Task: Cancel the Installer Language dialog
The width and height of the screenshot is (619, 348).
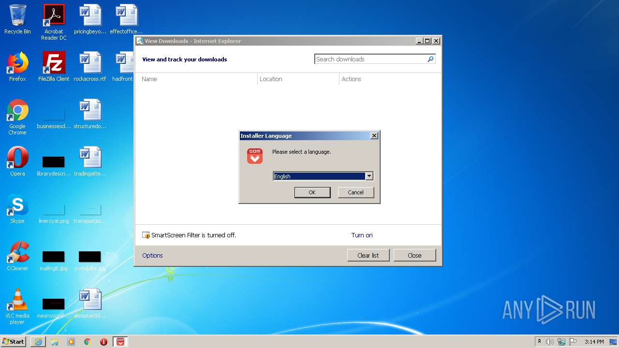Action: coord(355,192)
